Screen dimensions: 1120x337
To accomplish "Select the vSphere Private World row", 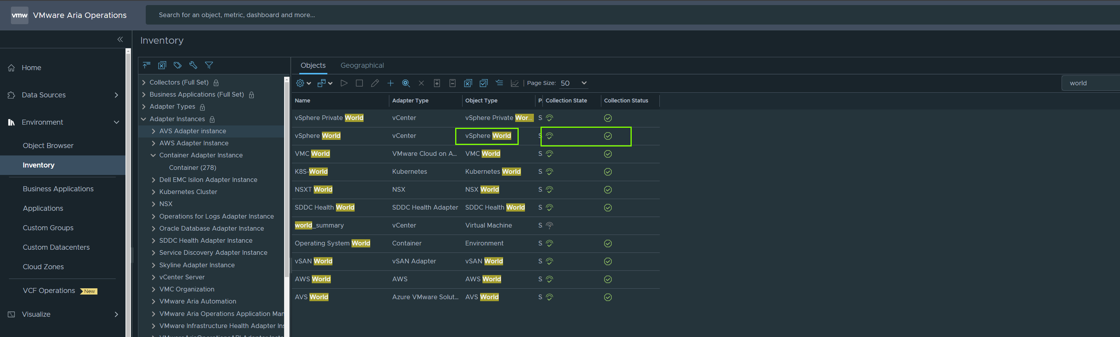I will tap(476, 118).
